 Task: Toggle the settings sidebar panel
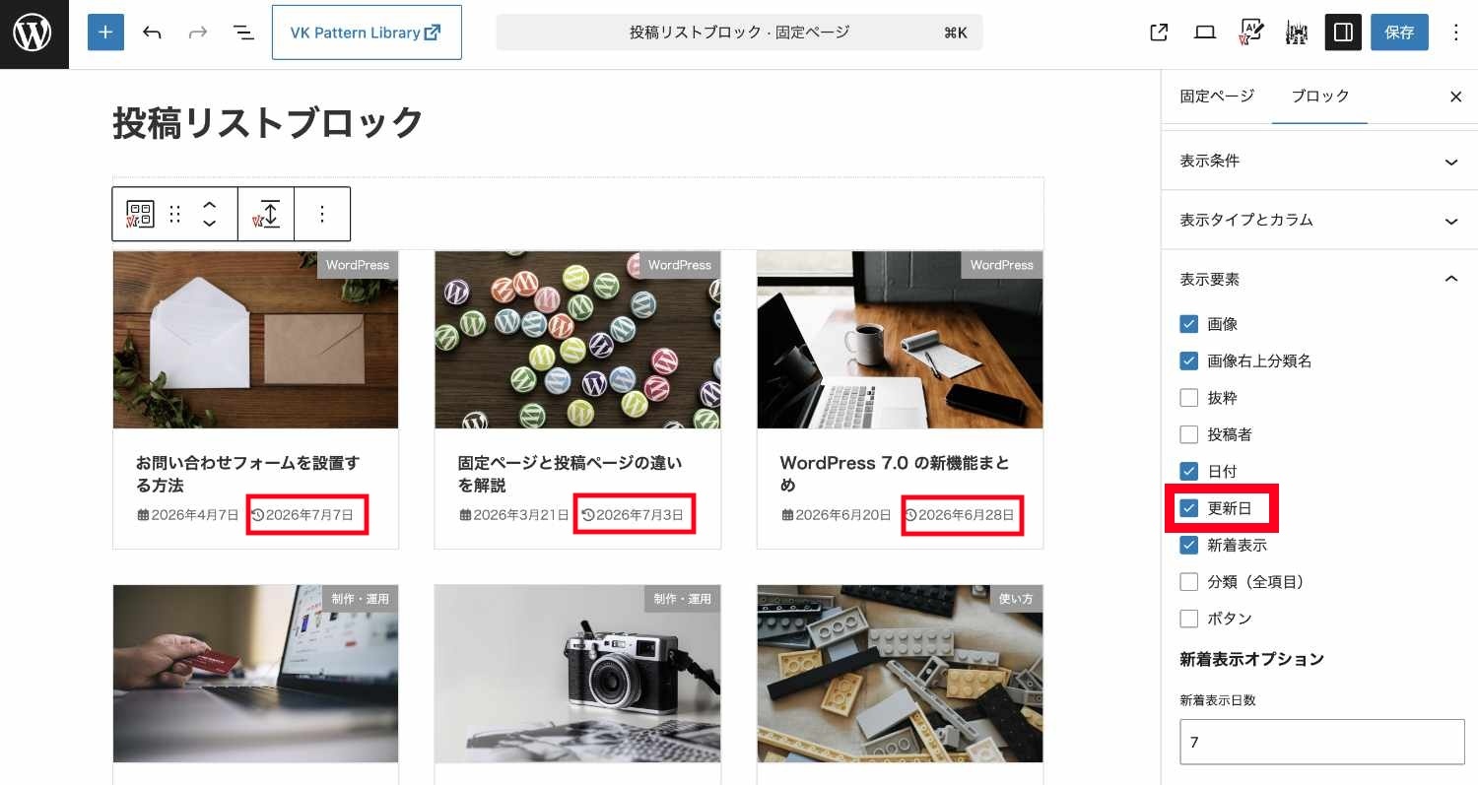pos(1343,33)
